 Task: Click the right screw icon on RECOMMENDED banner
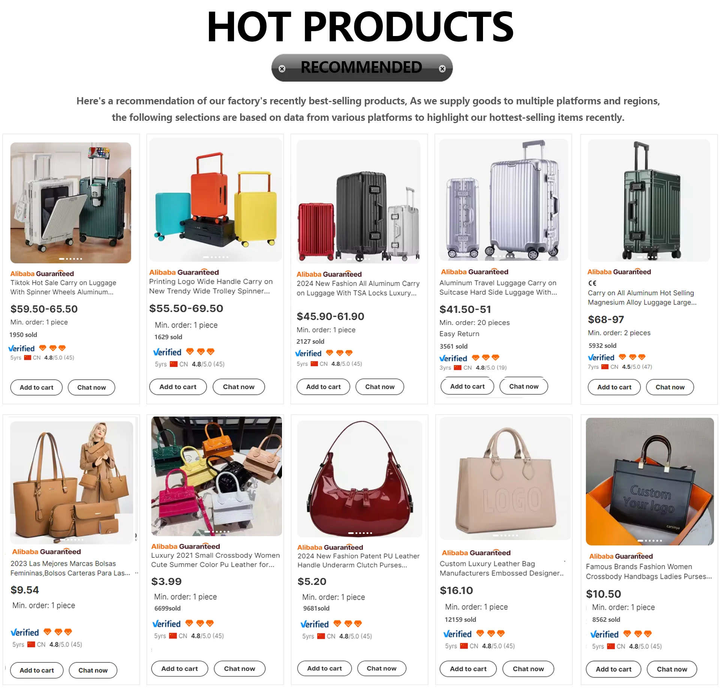[442, 69]
